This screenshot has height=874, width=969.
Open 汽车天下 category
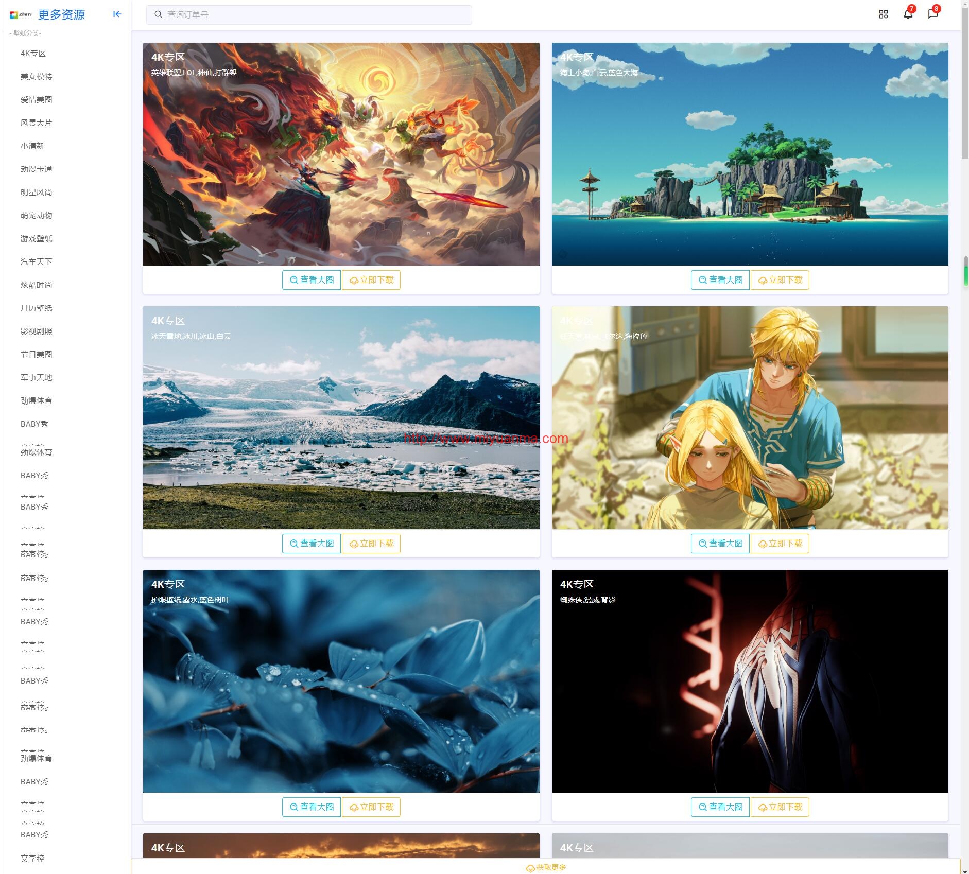pos(36,262)
